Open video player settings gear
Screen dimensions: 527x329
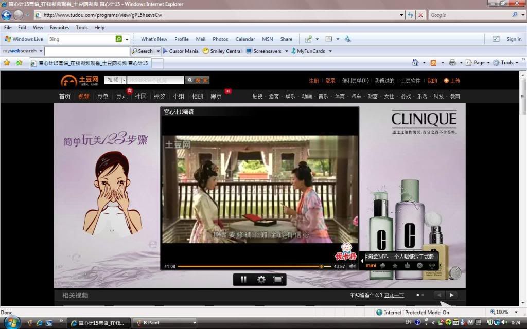[x=261, y=280]
